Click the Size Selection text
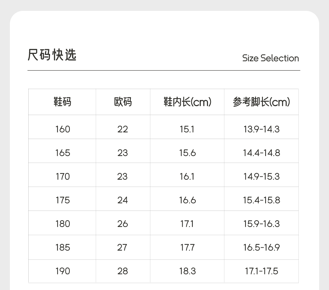This screenshot has width=329, height=290. click(x=270, y=58)
